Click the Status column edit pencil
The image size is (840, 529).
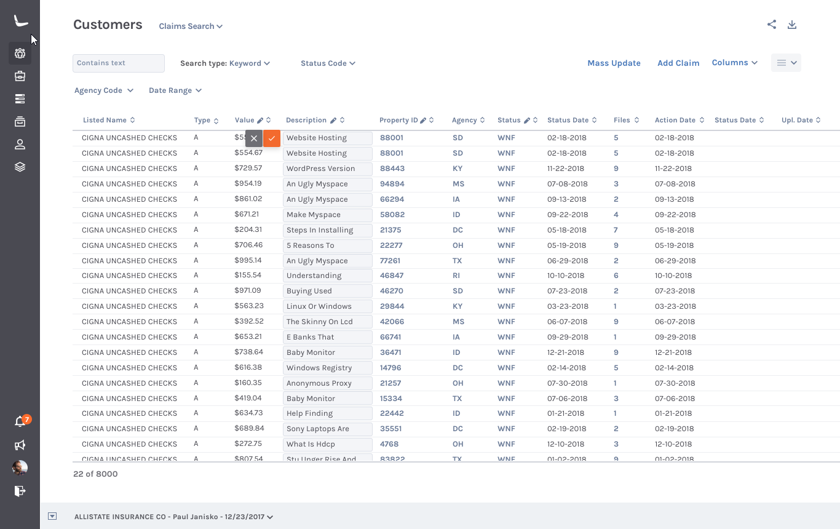tap(527, 121)
